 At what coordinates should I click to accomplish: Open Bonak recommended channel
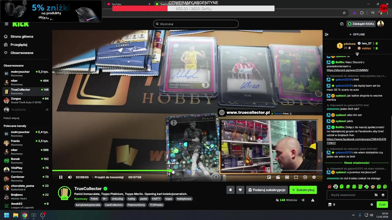coord(26,161)
